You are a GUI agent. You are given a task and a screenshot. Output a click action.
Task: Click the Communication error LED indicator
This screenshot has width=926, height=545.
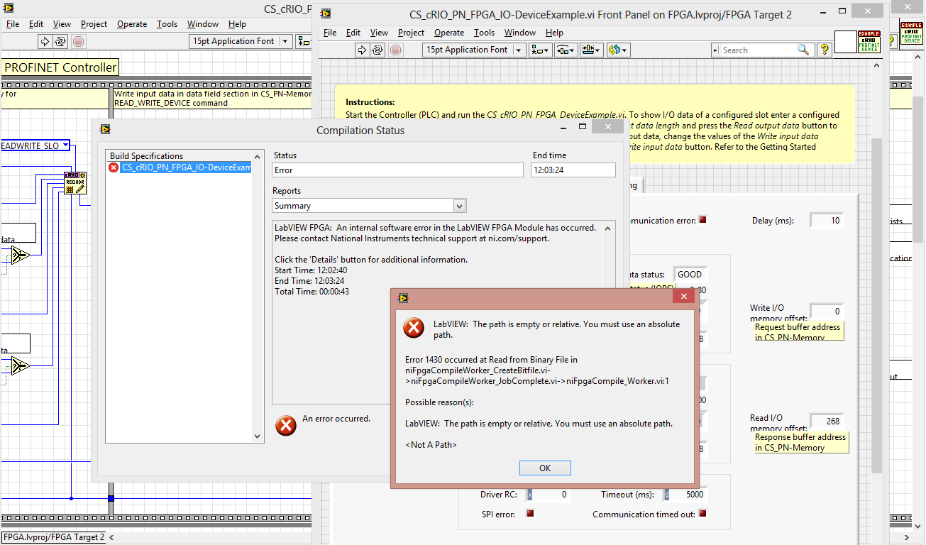click(x=702, y=220)
